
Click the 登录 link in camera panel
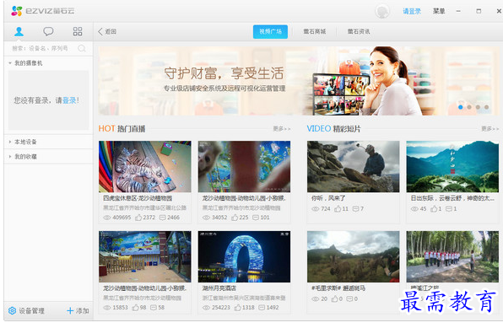point(69,100)
